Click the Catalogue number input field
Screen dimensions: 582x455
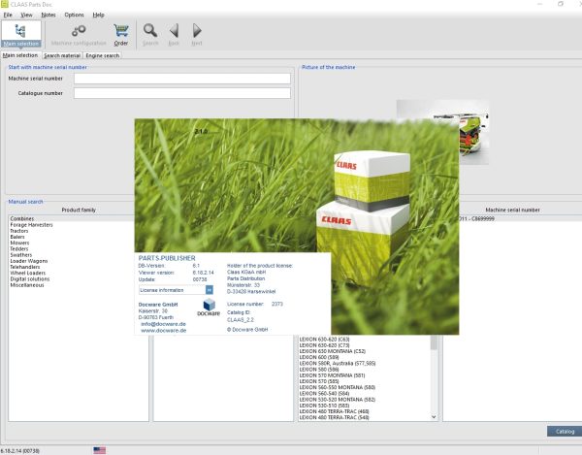click(x=182, y=93)
